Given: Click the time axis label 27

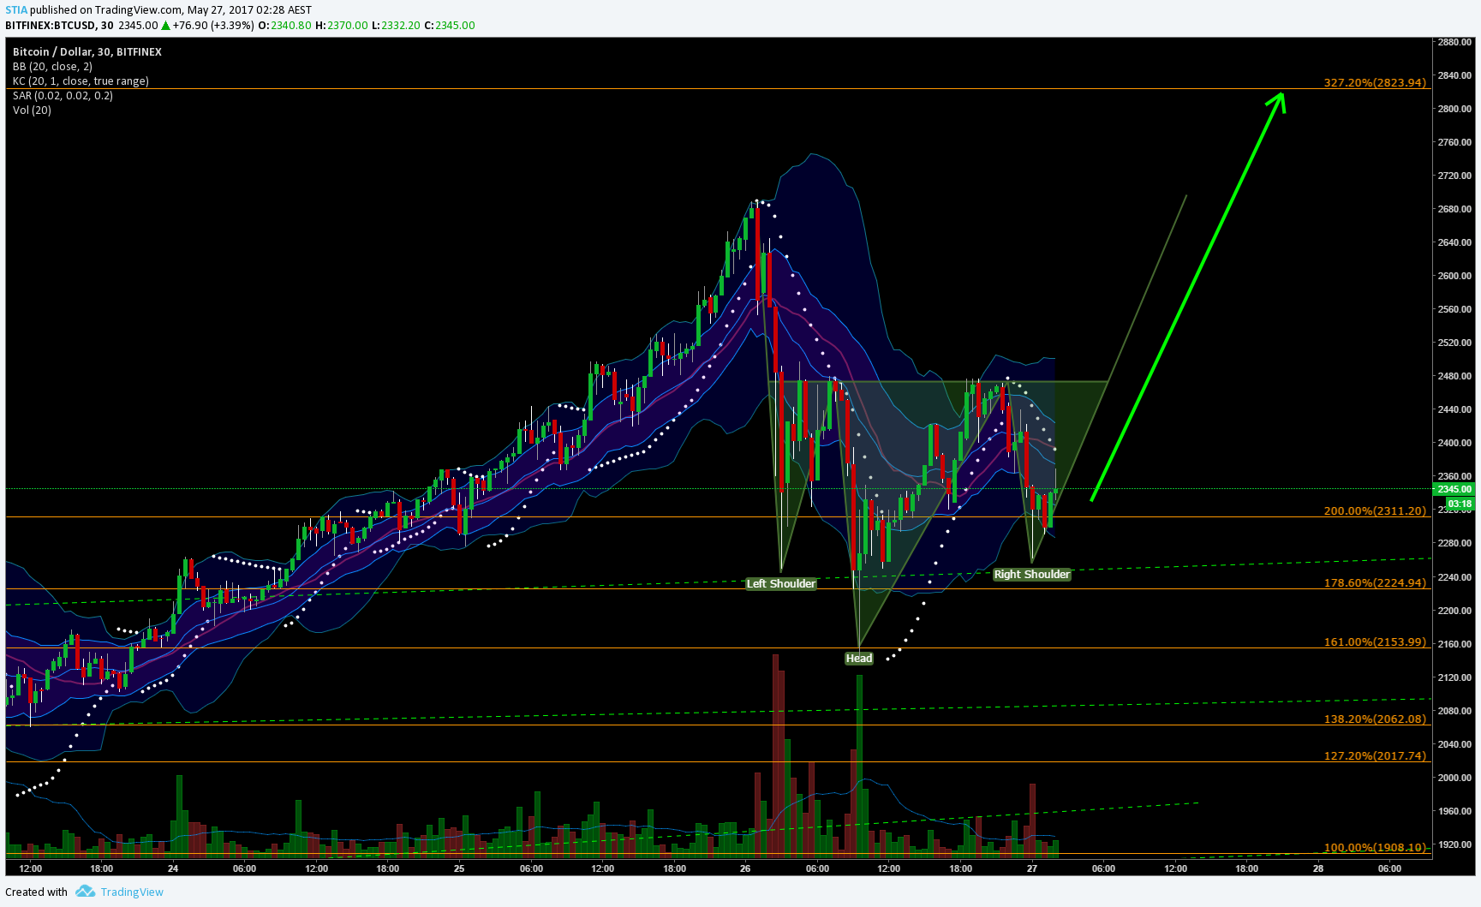Looking at the screenshot, I should (1032, 868).
